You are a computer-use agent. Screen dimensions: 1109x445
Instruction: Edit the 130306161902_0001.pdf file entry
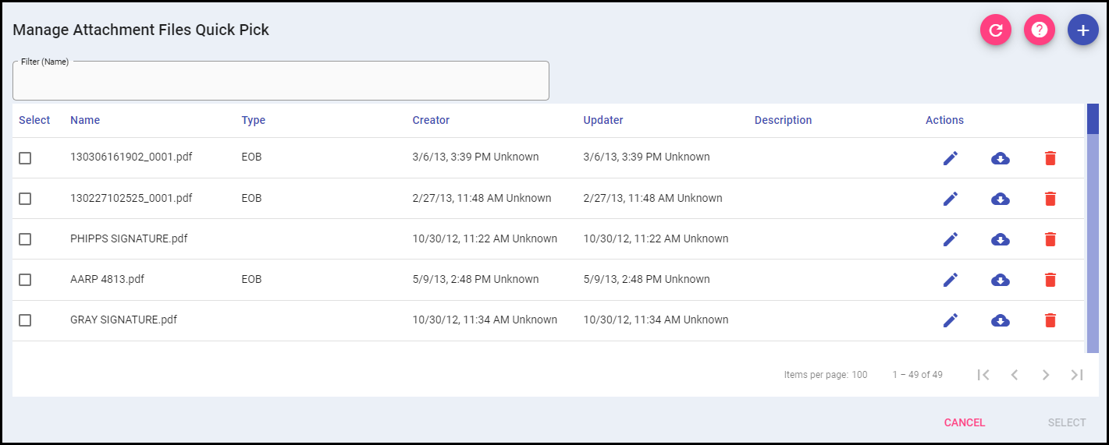(x=950, y=158)
